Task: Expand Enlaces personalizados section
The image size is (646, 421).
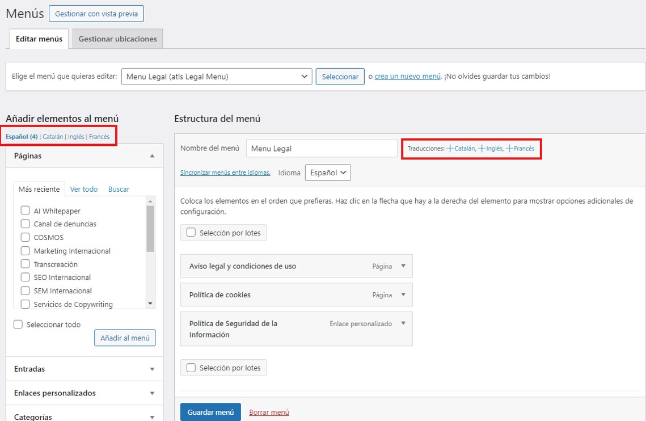Action: [x=152, y=393]
